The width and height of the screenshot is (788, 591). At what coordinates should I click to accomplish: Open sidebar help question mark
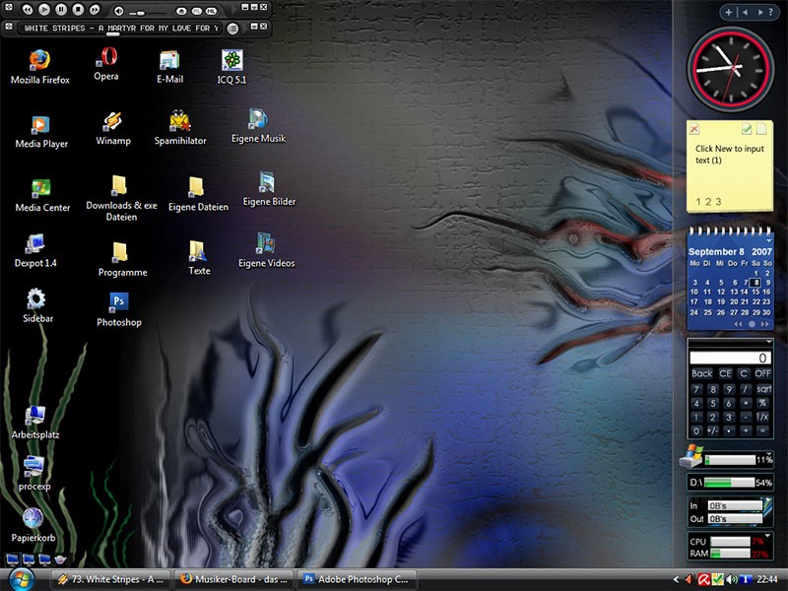click(x=771, y=12)
